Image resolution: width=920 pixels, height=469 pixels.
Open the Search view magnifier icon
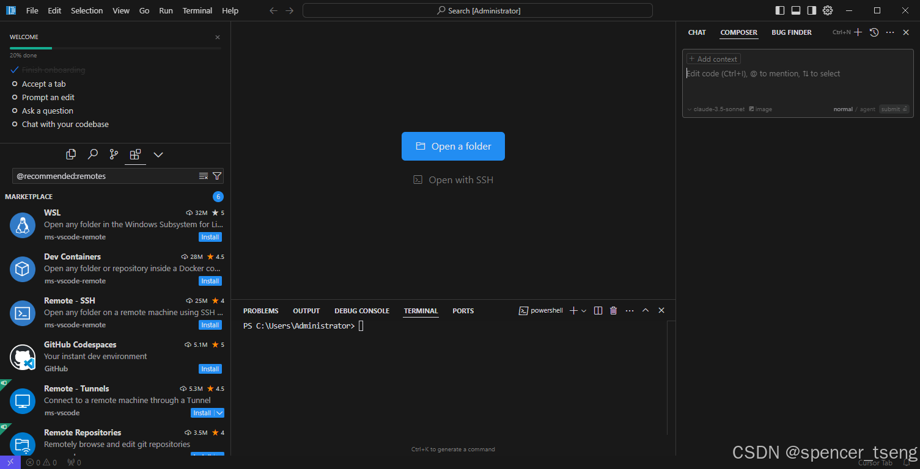point(92,155)
